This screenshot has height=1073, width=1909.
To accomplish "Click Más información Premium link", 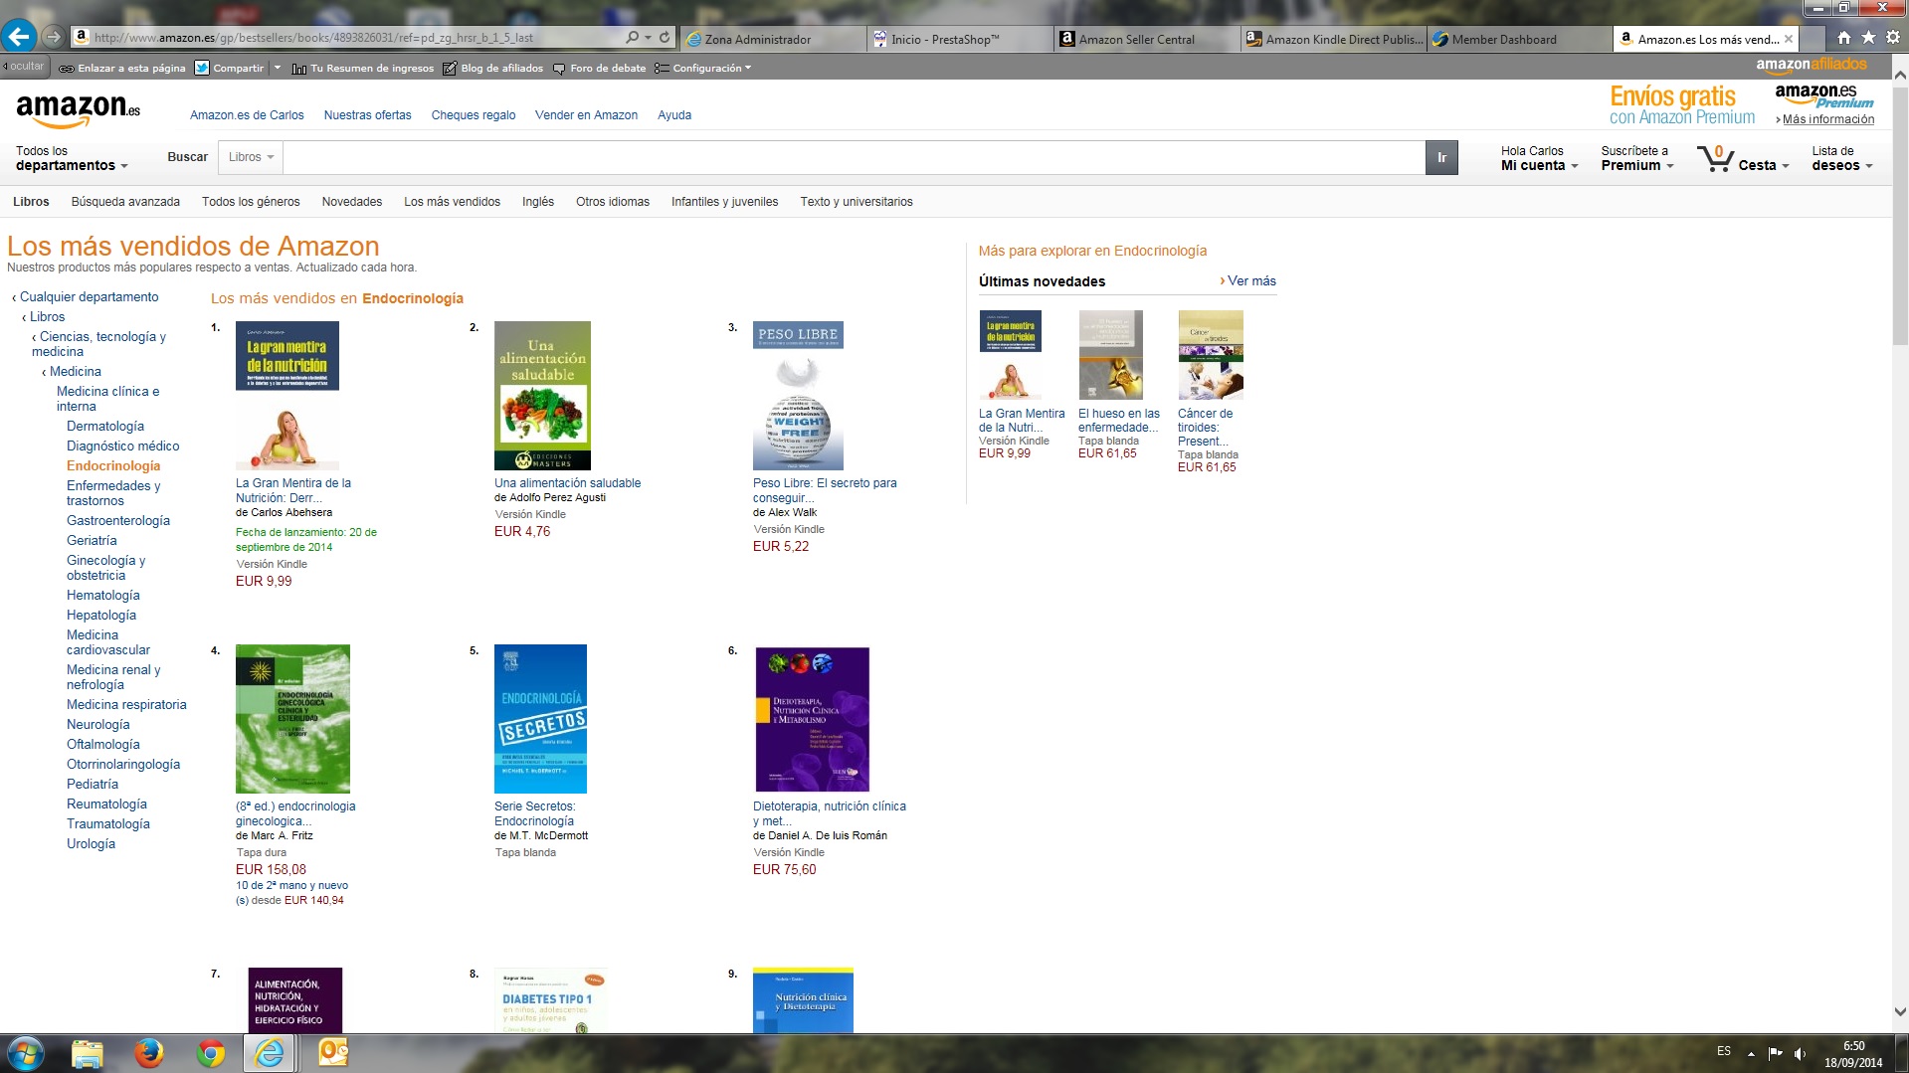I will pyautogui.click(x=1827, y=119).
